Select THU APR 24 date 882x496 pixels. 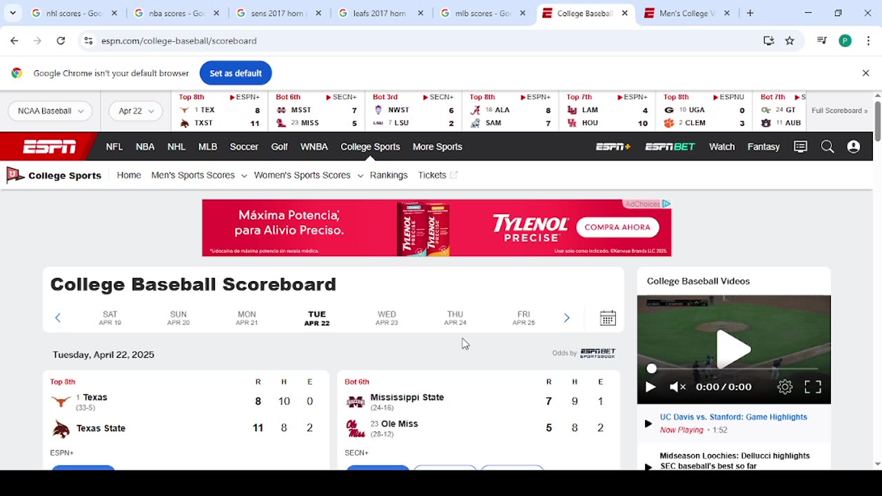tap(455, 318)
